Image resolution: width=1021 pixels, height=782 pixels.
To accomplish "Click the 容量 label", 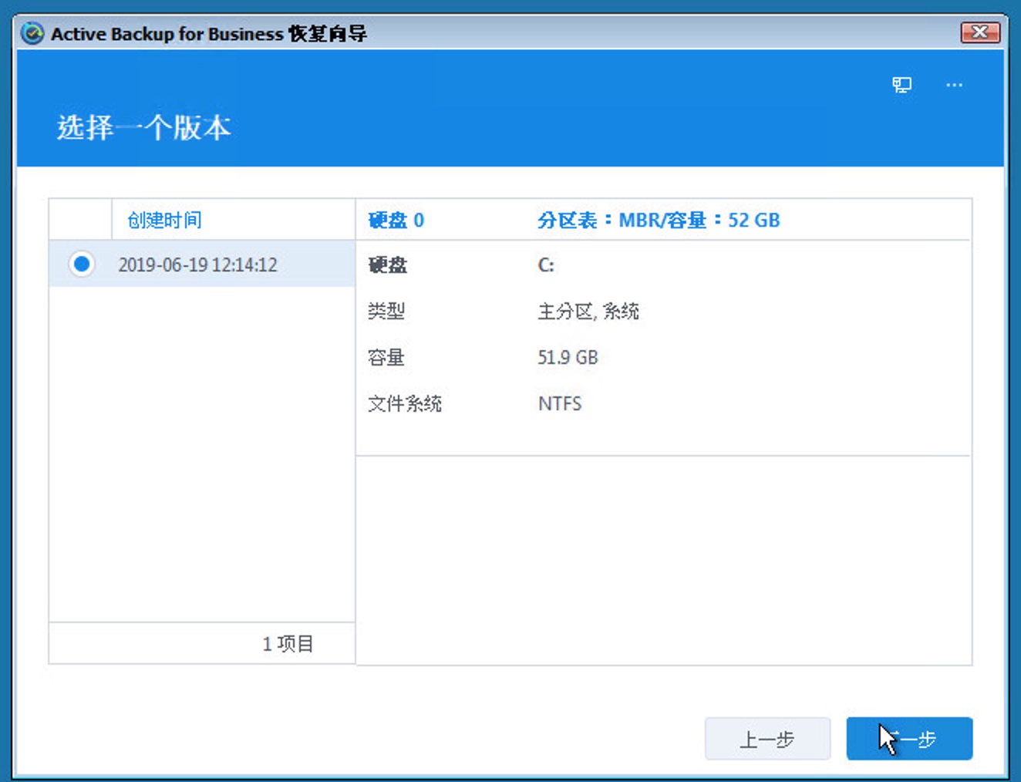I will pos(386,358).
